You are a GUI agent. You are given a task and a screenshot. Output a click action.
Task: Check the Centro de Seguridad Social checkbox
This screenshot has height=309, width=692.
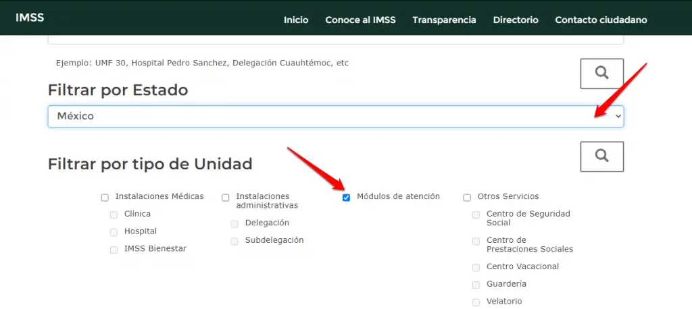tap(476, 215)
